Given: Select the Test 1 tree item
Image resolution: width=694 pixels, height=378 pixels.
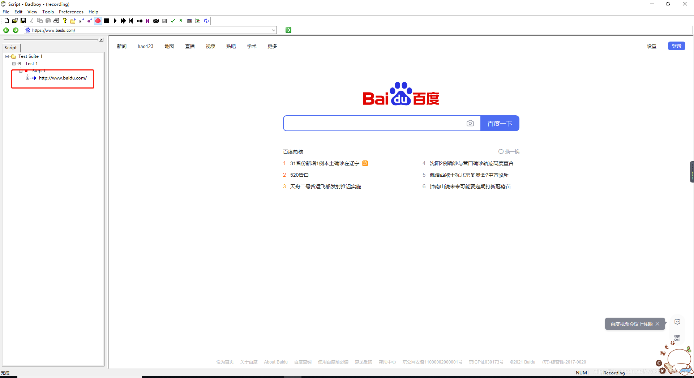Looking at the screenshot, I should pos(31,64).
